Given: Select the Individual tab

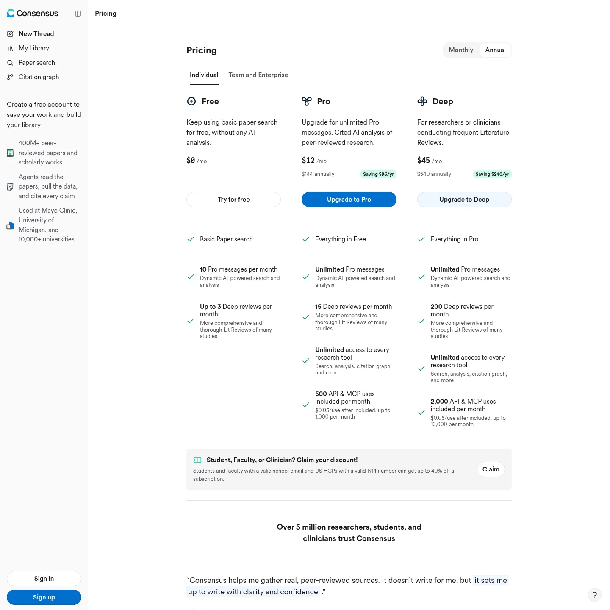Looking at the screenshot, I should coord(204,75).
